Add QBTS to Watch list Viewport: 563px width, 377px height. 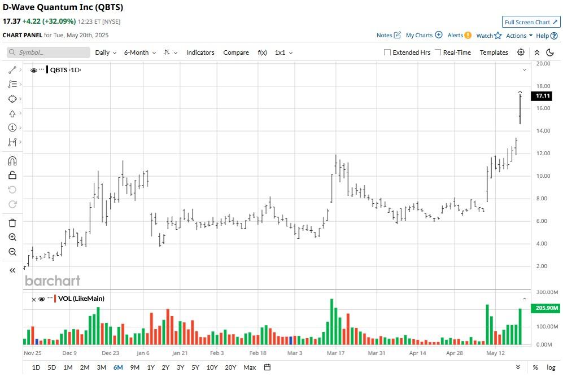click(488, 36)
